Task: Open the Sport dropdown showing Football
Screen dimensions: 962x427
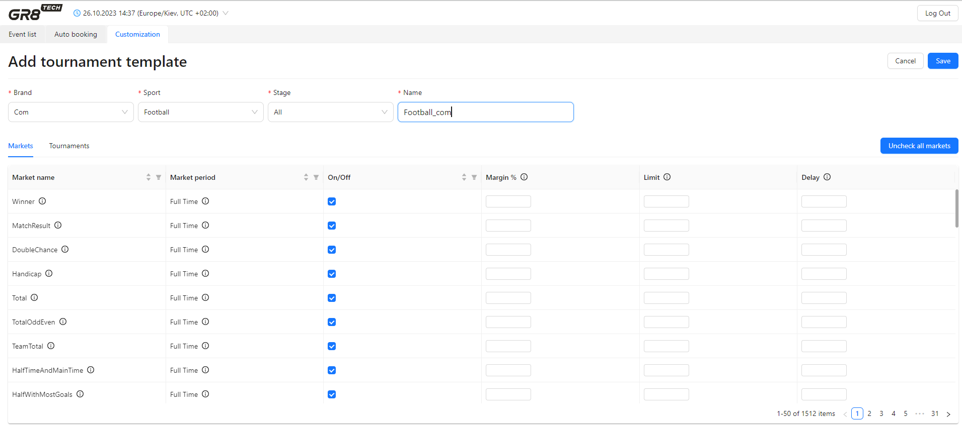Action: pyautogui.click(x=201, y=112)
